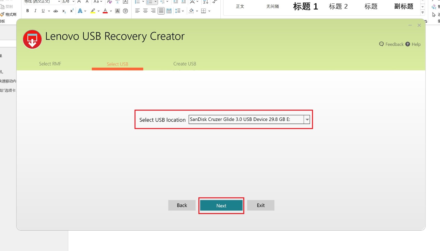The height and width of the screenshot is (251, 440).
Task: Open Word font size combo box
Action: click(x=68, y=2)
